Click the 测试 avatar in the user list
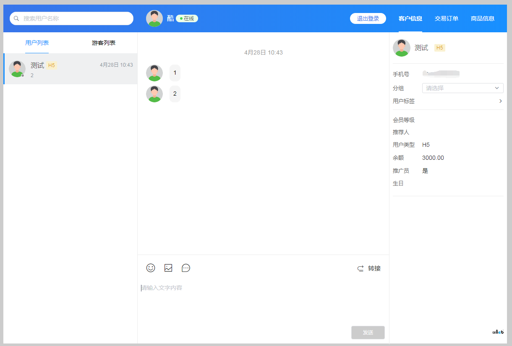The image size is (512, 346). coord(17,69)
